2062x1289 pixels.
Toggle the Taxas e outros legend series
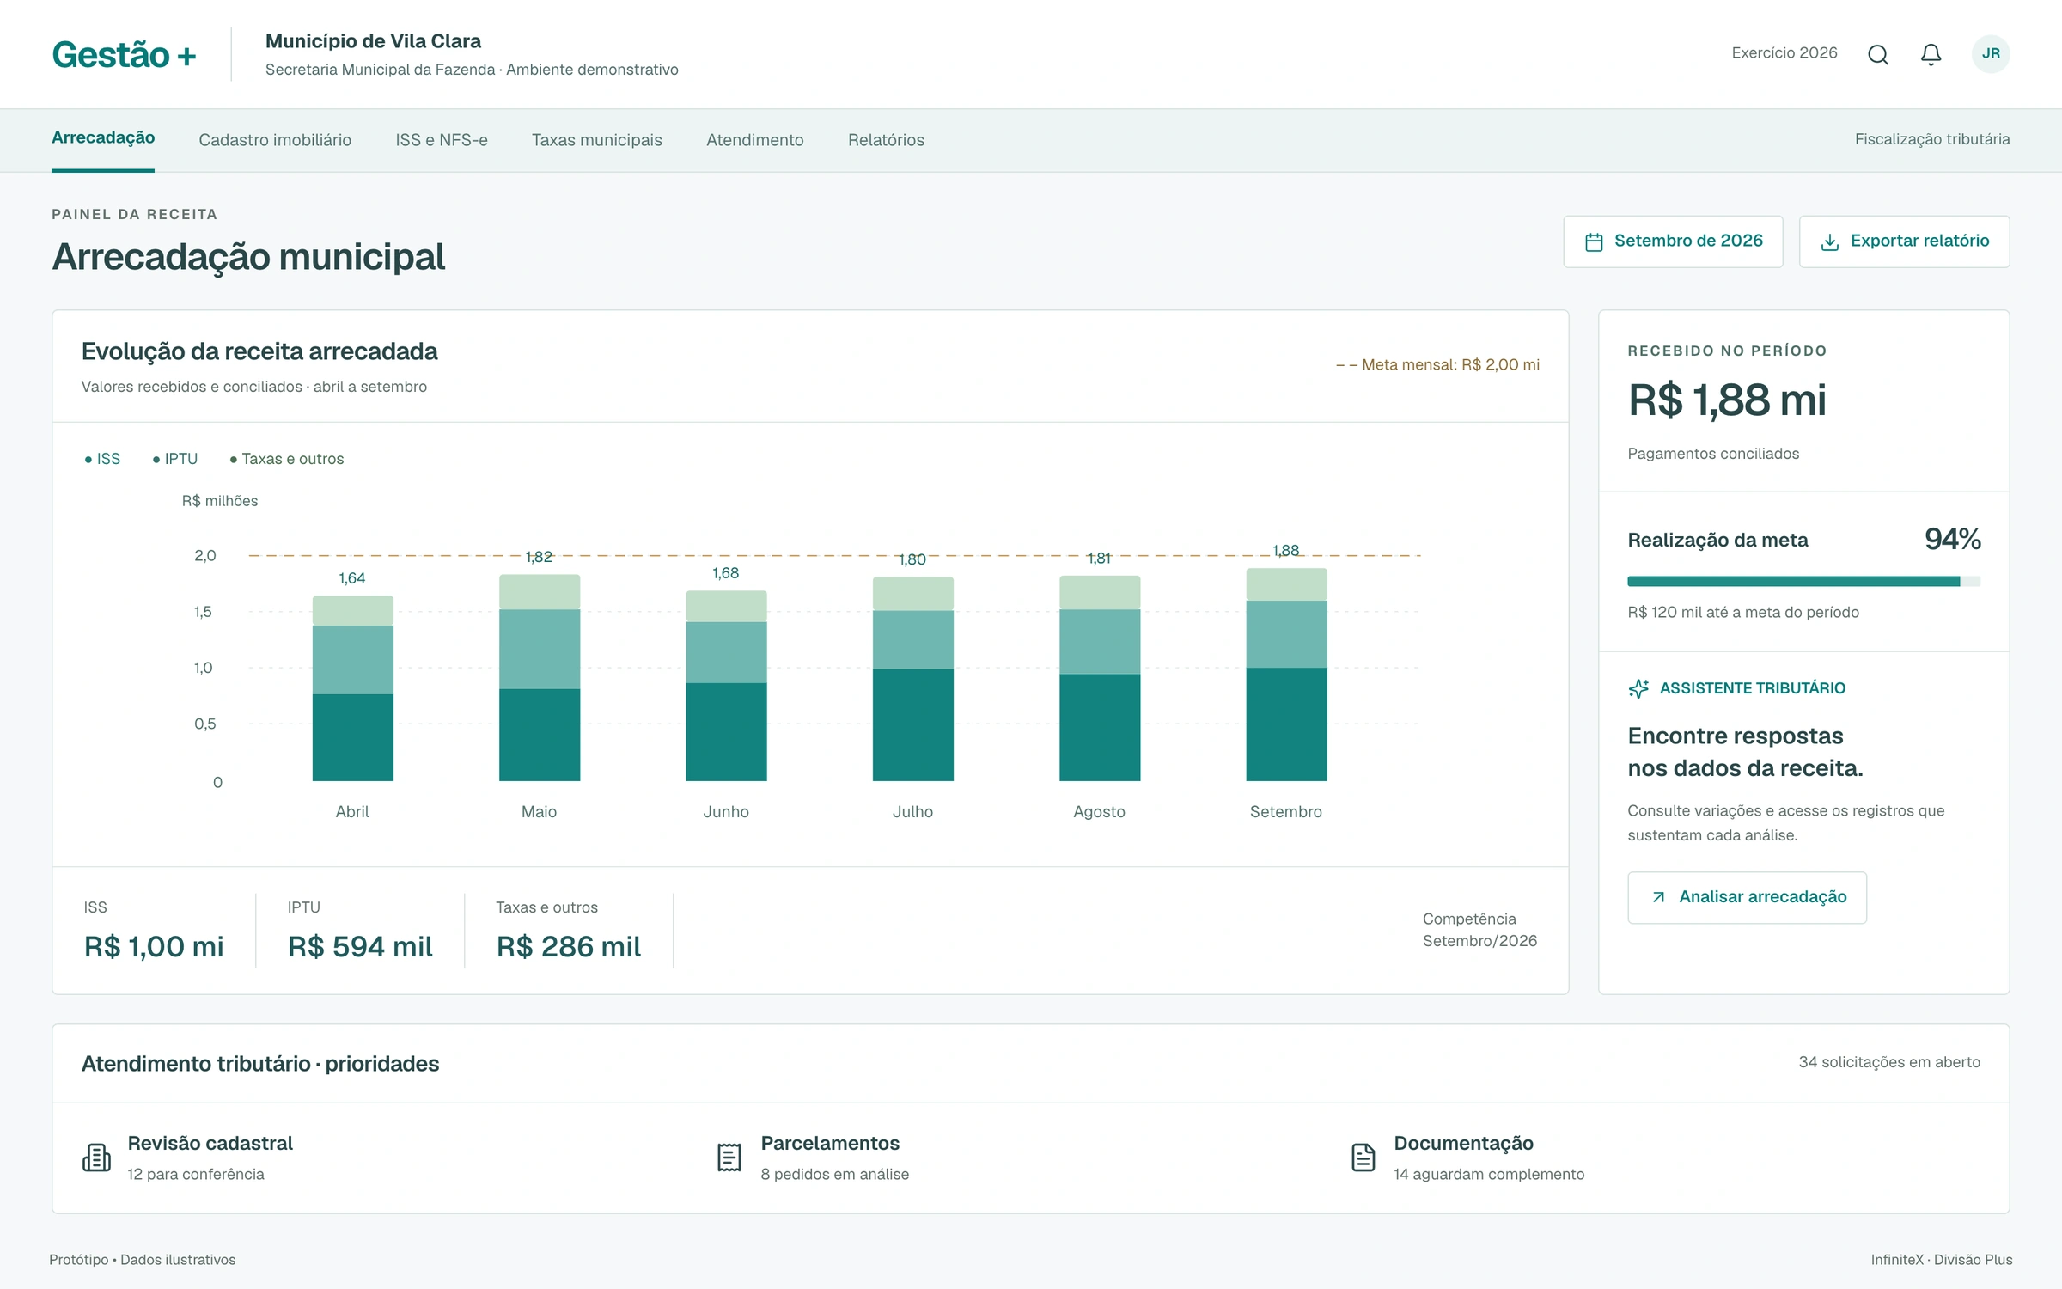click(287, 459)
